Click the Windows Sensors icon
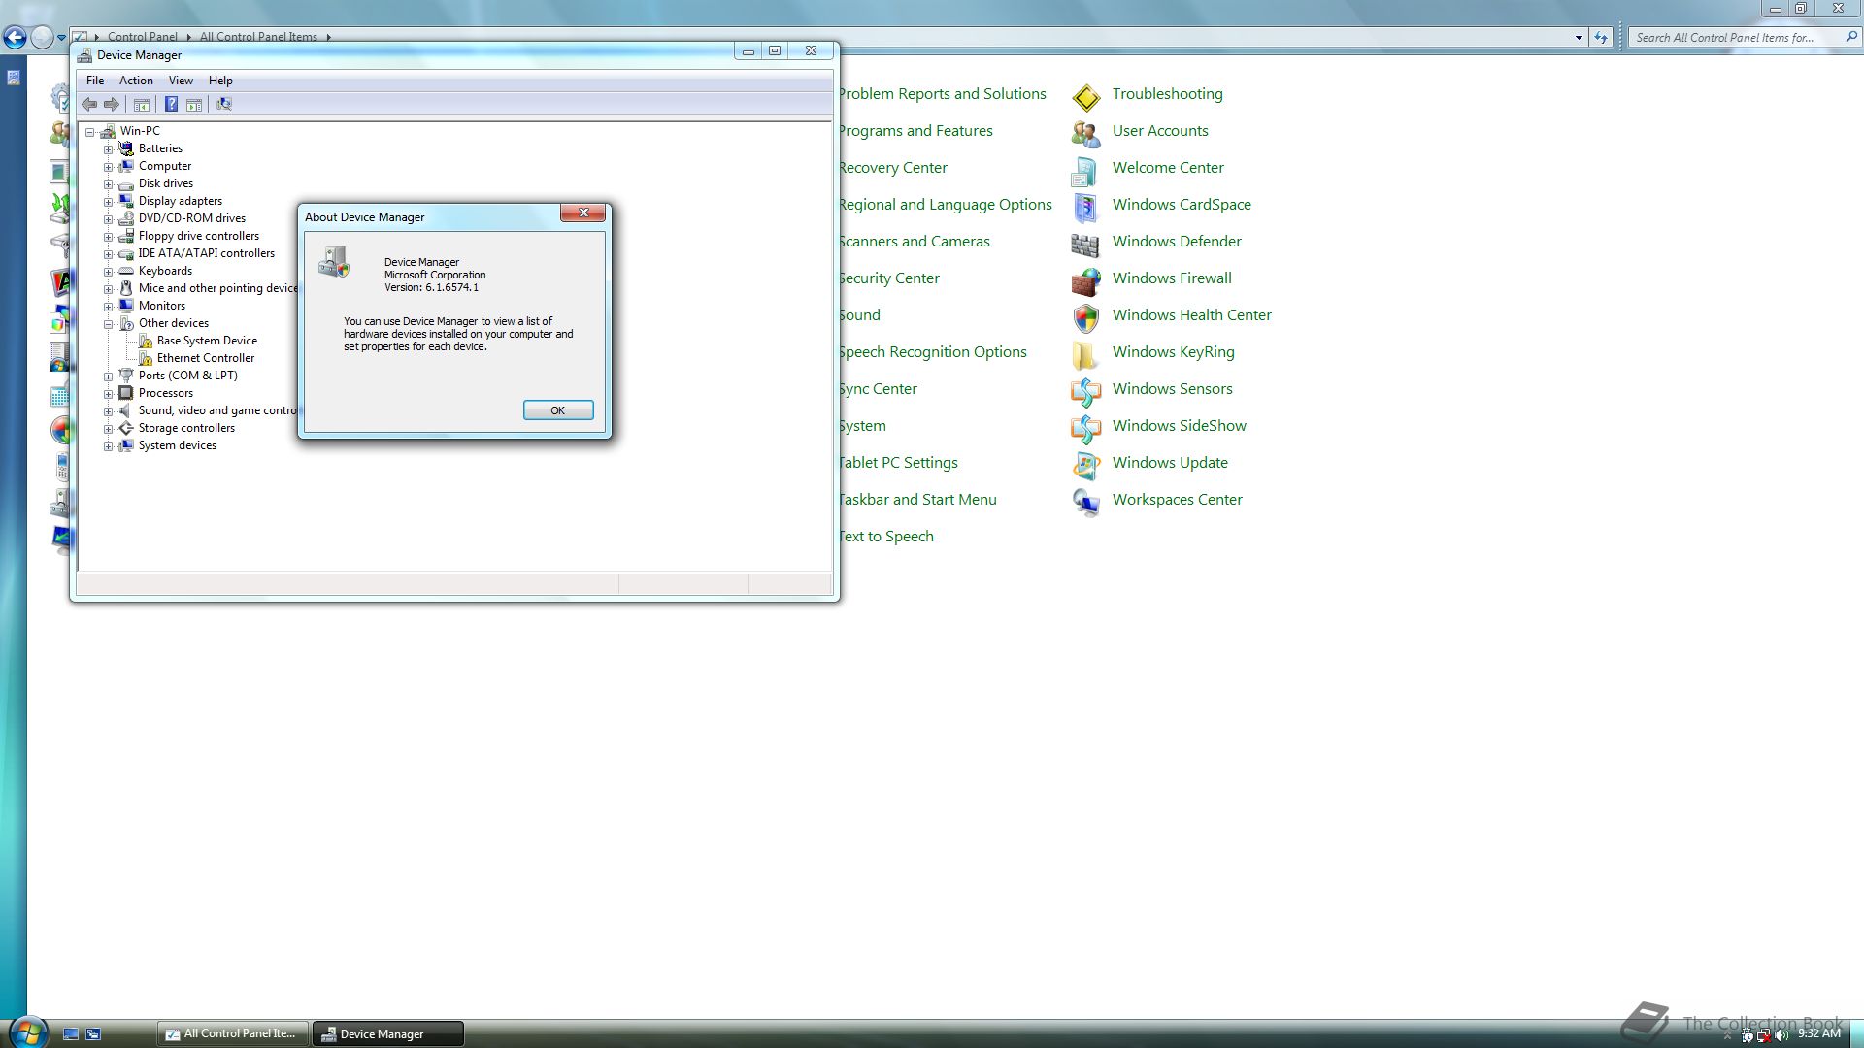1864x1048 pixels. tap(1085, 392)
